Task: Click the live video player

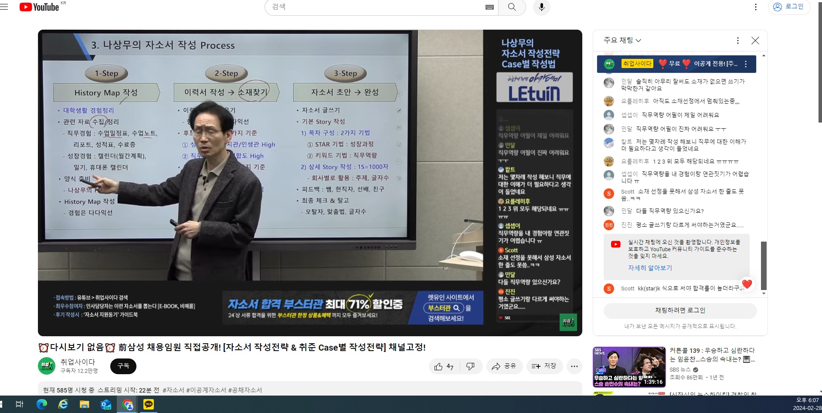Action: (310, 183)
